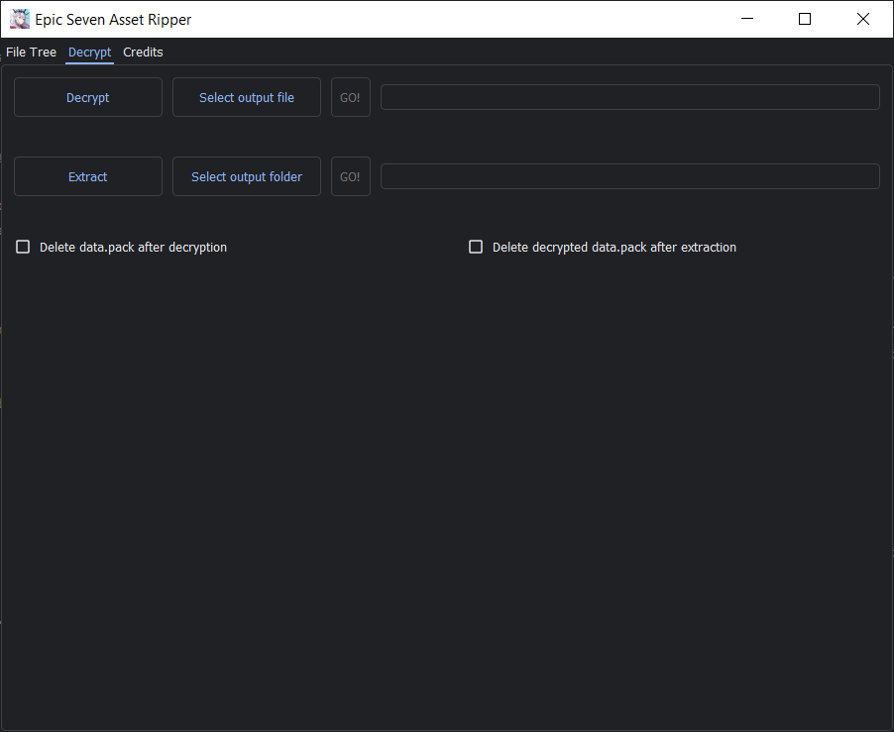The image size is (894, 732).
Task: Select the Decrypt tab
Action: pos(89,52)
